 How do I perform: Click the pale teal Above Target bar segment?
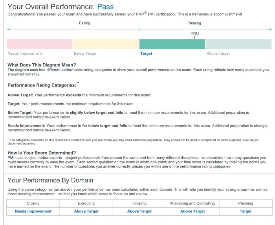pyautogui.click(x=238, y=44)
